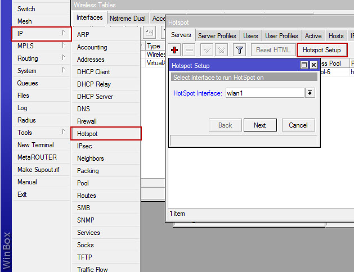Image resolution: width=354 pixels, height=272 pixels.
Task: Click the HotSpot Interface wlan1 field
Action: pyautogui.click(x=265, y=93)
